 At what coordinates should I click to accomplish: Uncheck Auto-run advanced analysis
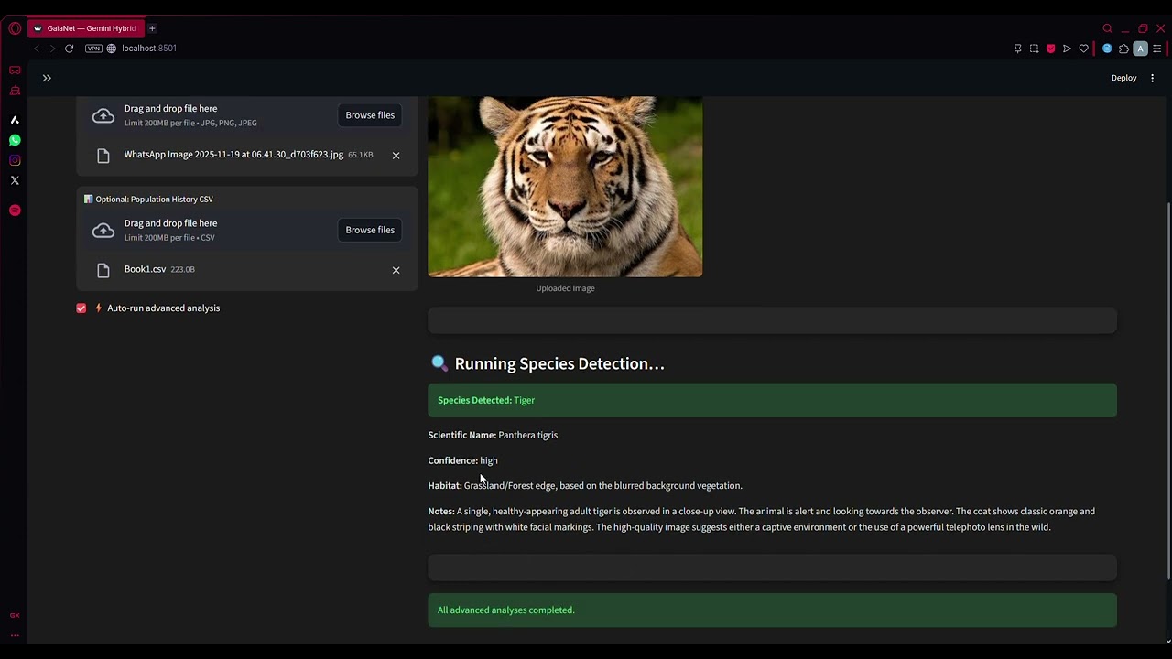click(x=81, y=308)
